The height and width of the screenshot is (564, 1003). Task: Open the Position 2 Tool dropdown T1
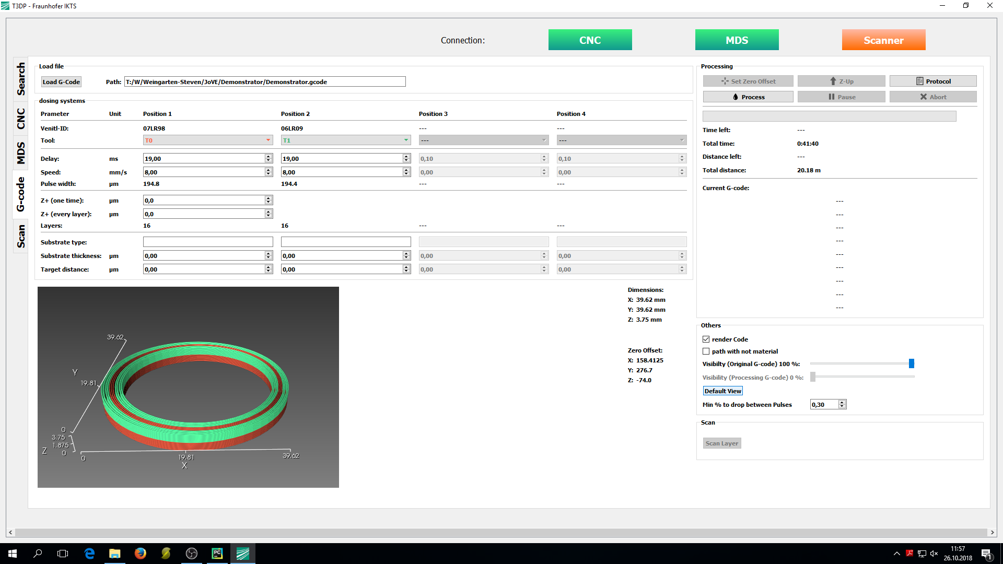tap(346, 140)
